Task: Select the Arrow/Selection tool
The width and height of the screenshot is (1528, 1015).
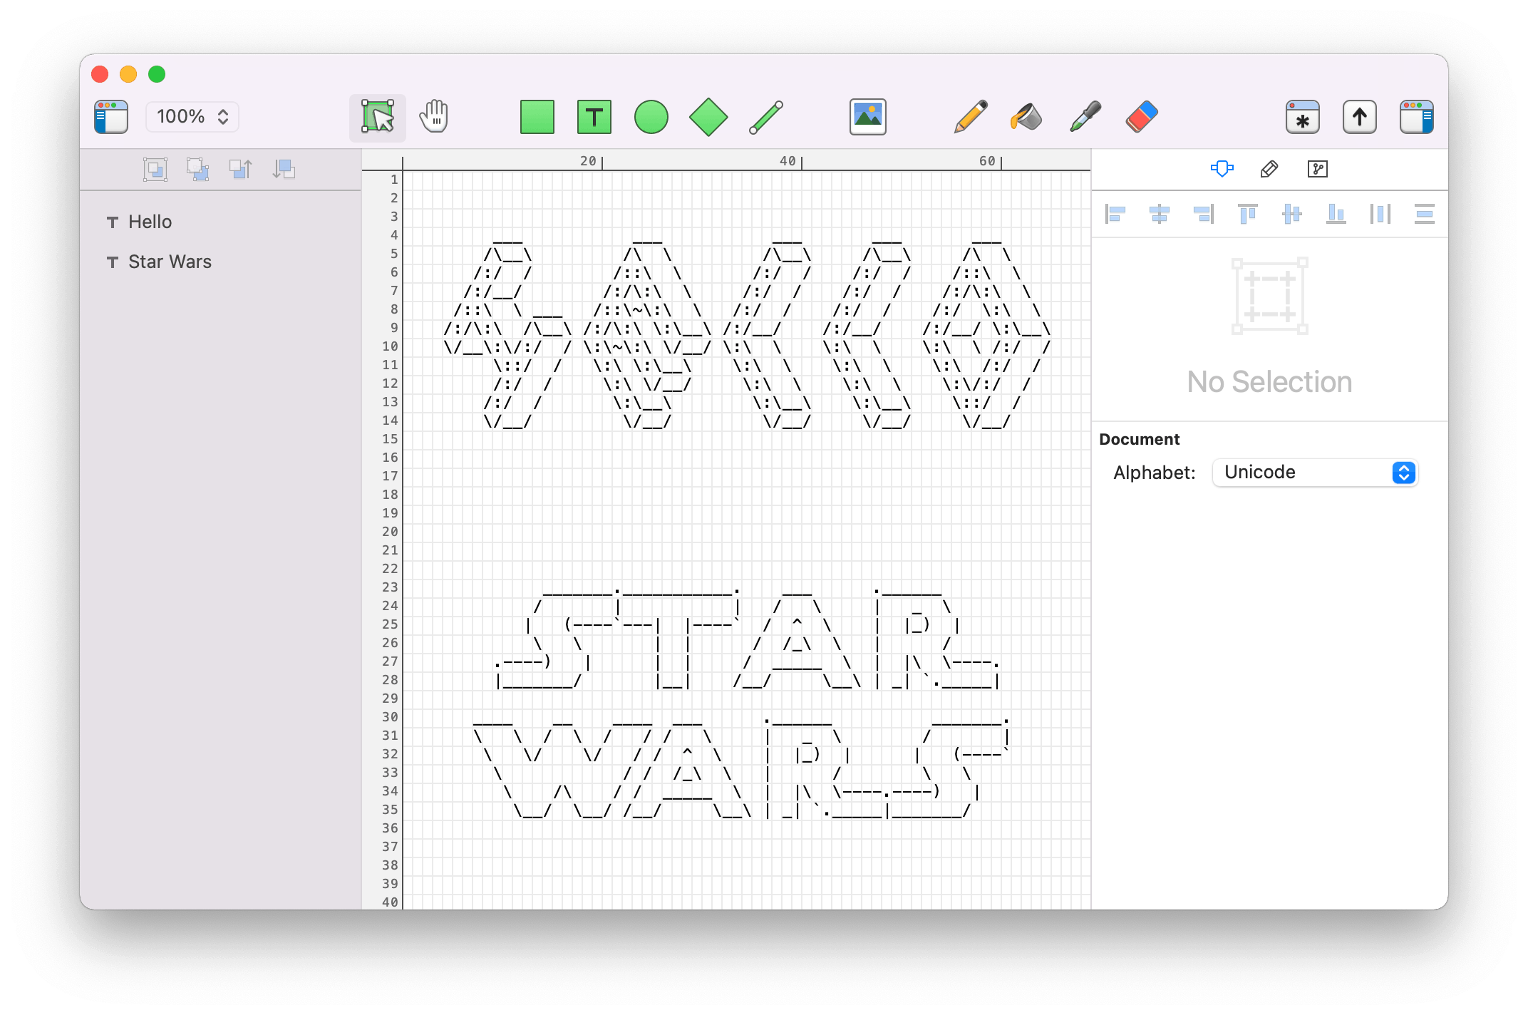Action: (x=377, y=117)
